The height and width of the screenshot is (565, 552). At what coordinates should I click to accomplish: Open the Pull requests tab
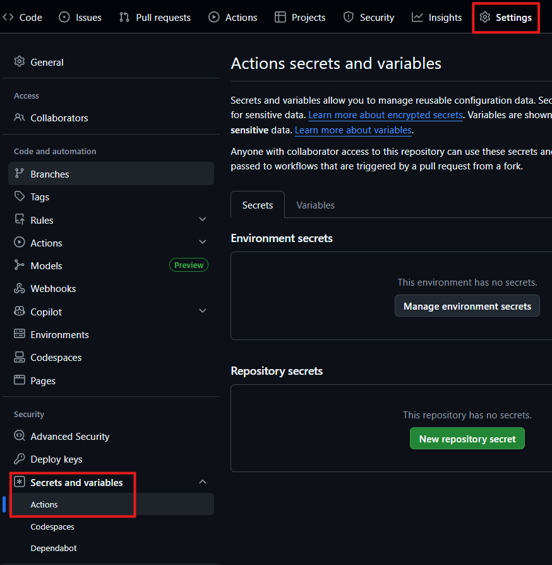pyautogui.click(x=155, y=17)
